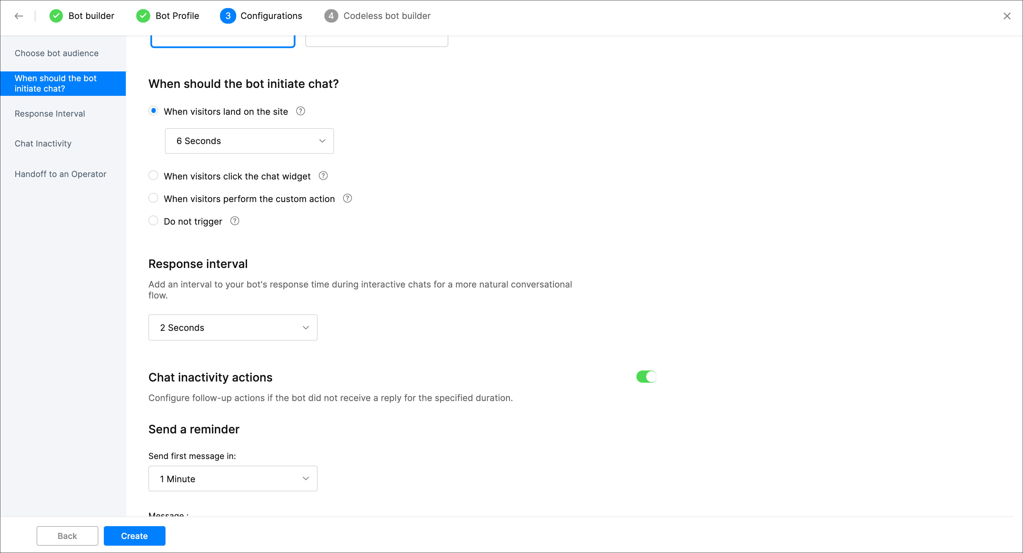Click the back arrow icon in header
The height and width of the screenshot is (553, 1023).
tap(19, 16)
